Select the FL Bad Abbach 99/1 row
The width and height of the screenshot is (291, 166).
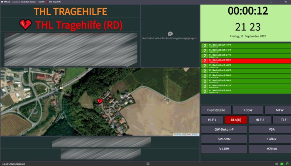(245, 91)
